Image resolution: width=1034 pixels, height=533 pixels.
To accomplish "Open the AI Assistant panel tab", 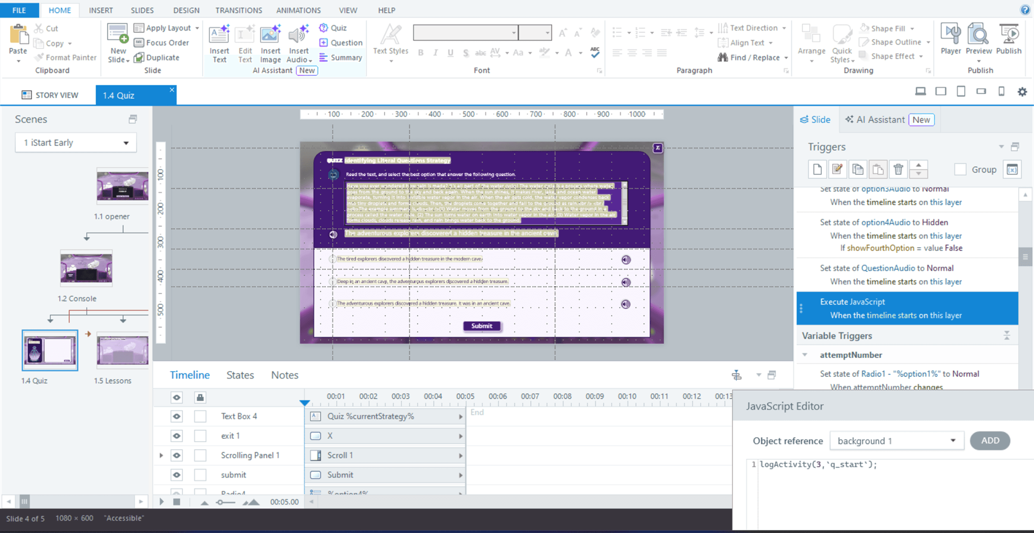I will point(889,120).
